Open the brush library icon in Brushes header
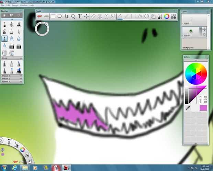The width and height of the screenshot is (213, 171). click(x=12, y=15)
